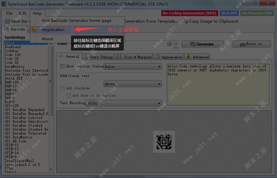Viewport: 277px width, 178px height.
Task: Select Code 128 in the Symbology list
Action: point(12,55)
